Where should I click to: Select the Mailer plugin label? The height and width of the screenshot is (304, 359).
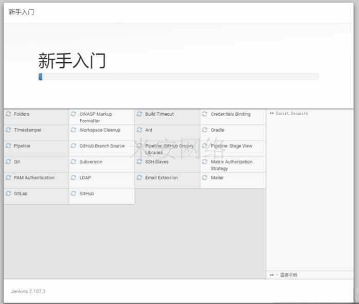(217, 177)
